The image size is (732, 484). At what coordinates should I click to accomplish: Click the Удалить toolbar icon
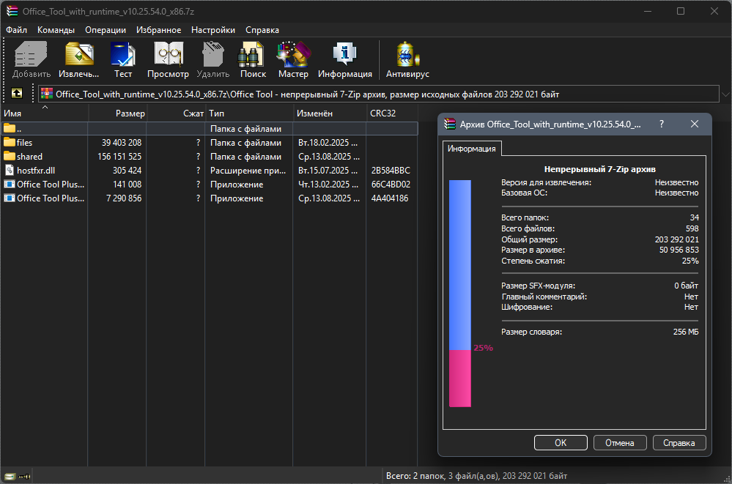pyautogui.click(x=213, y=54)
